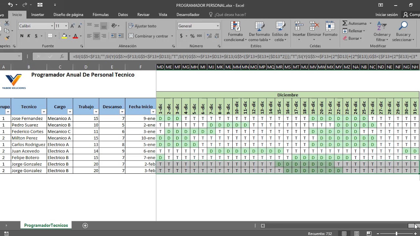Click the Undo arrow icon
Image resolution: width=420 pixels, height=236 pixels.
[10, 5]
